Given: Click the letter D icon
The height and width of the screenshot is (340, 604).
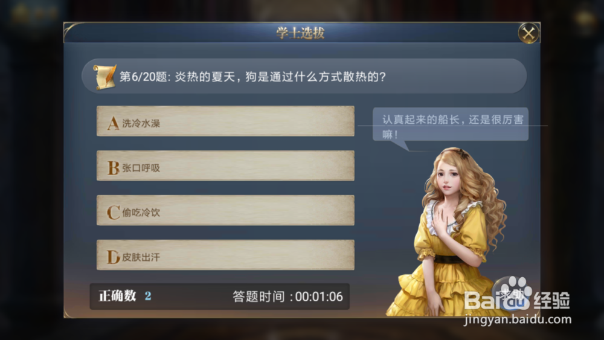Looking at the screenshot, I should pos(114,257).
